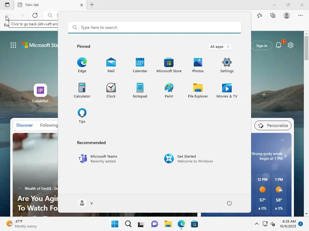Screen dimensions: 309x231
Task: Open File Explorer on the taskbar
Action: point(168,224)
